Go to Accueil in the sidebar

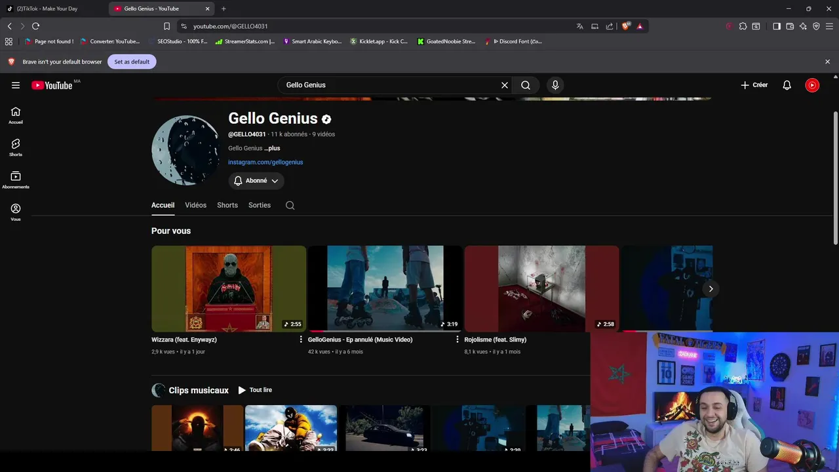(x=16, y=115)
